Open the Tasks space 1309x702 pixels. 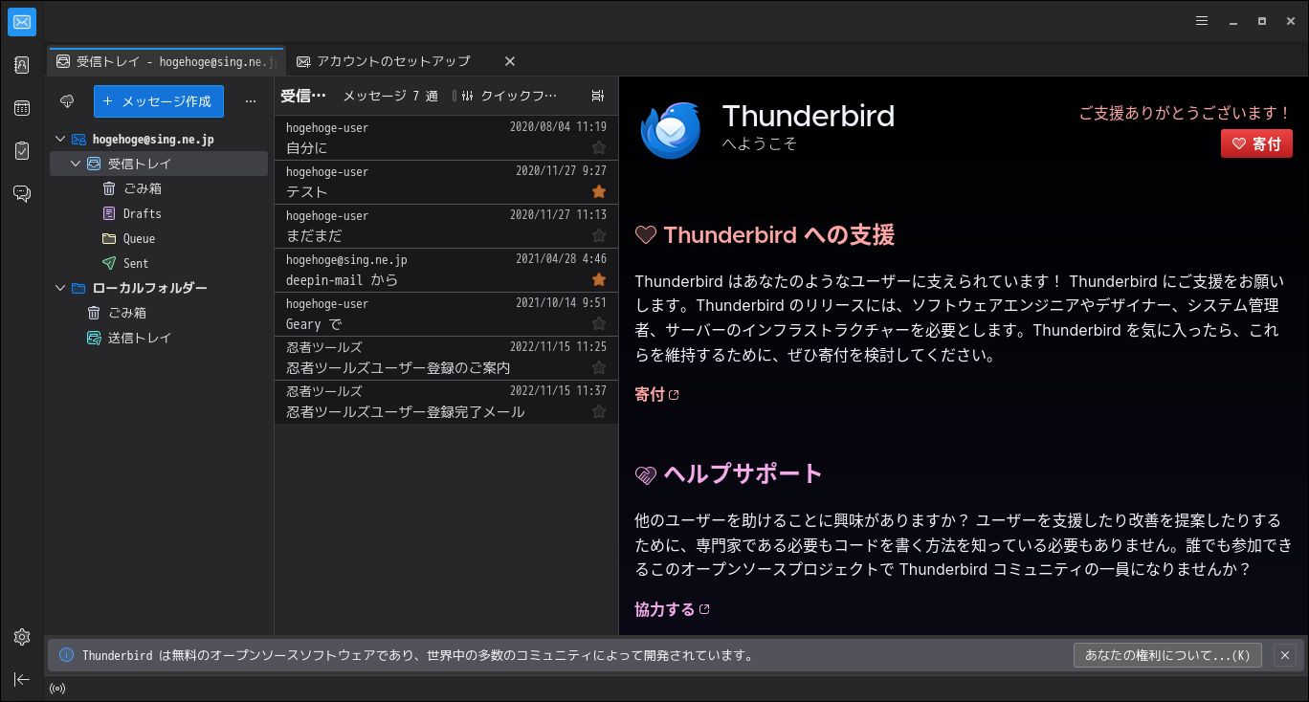(22, 151)
